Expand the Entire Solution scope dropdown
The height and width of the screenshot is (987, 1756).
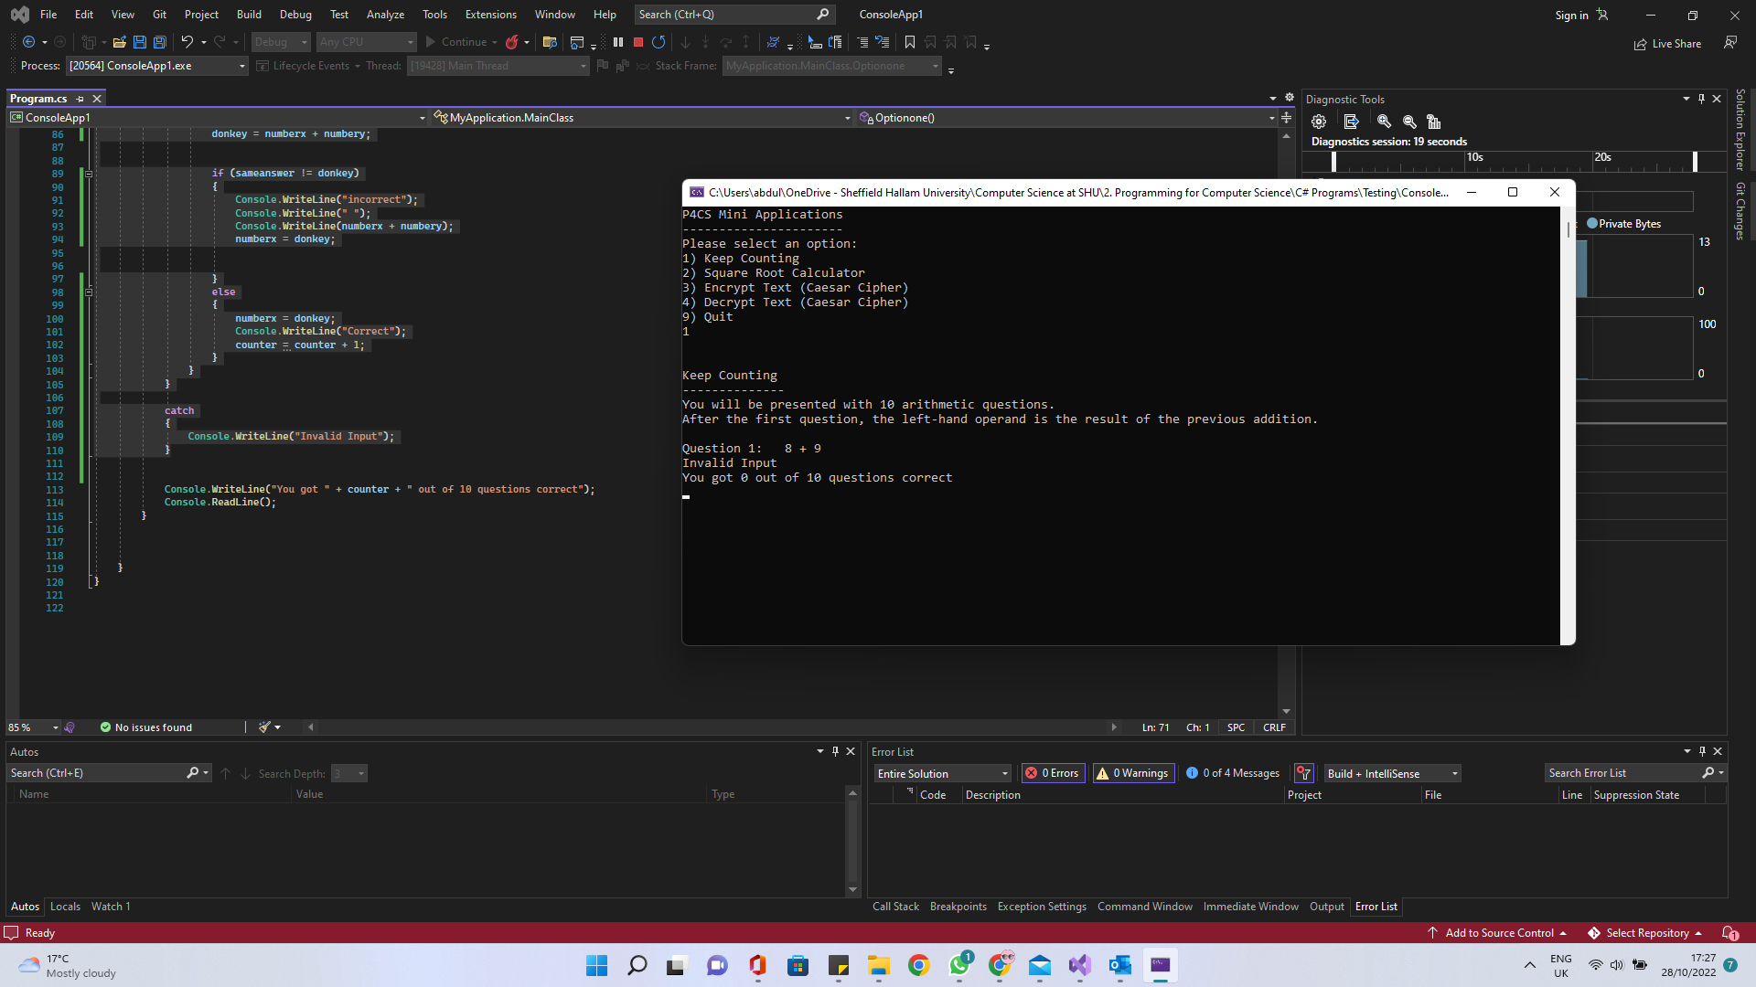1004,773
